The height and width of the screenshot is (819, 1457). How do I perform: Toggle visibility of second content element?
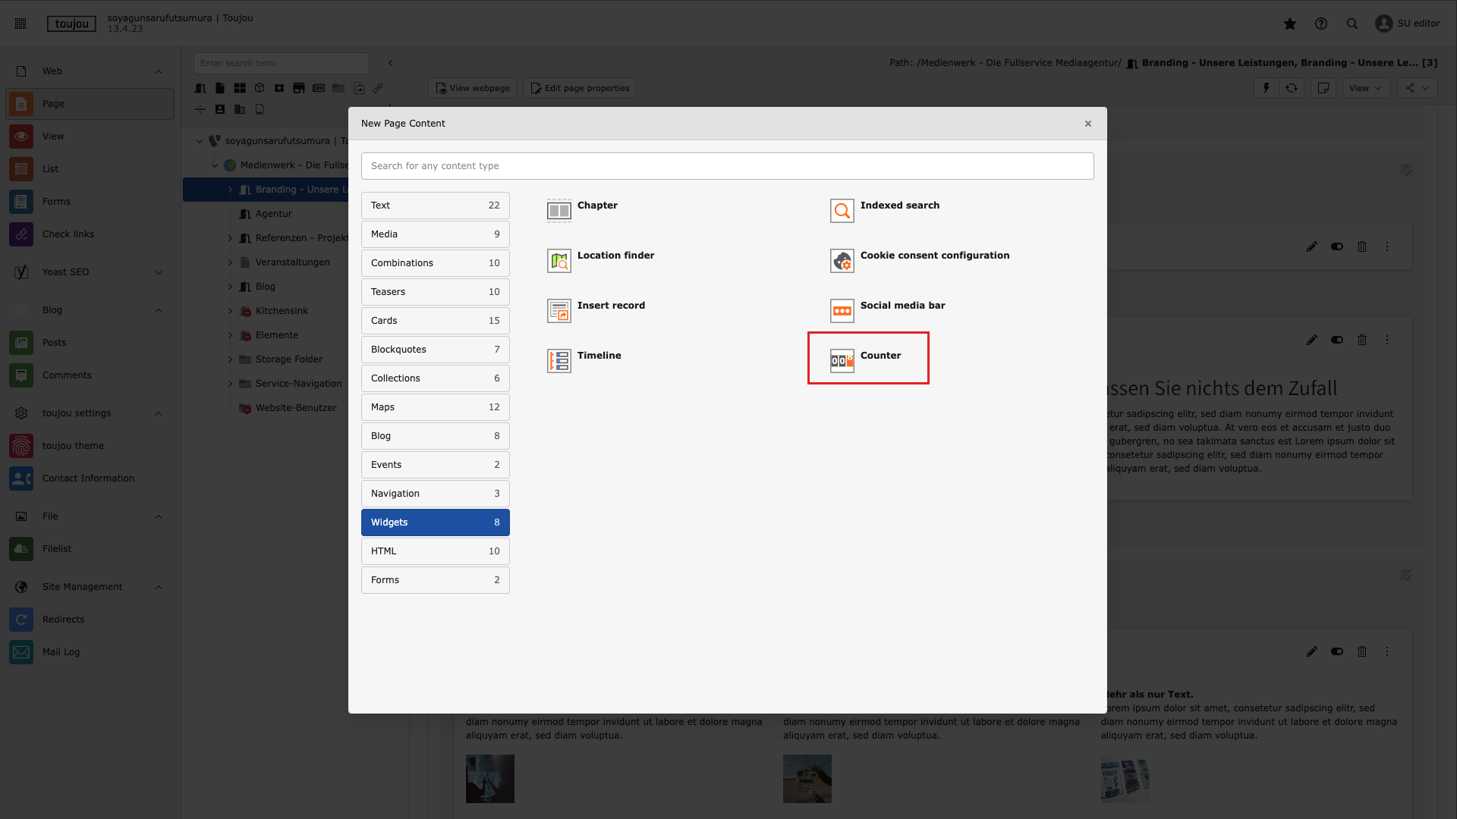(x=1337, y=340)
